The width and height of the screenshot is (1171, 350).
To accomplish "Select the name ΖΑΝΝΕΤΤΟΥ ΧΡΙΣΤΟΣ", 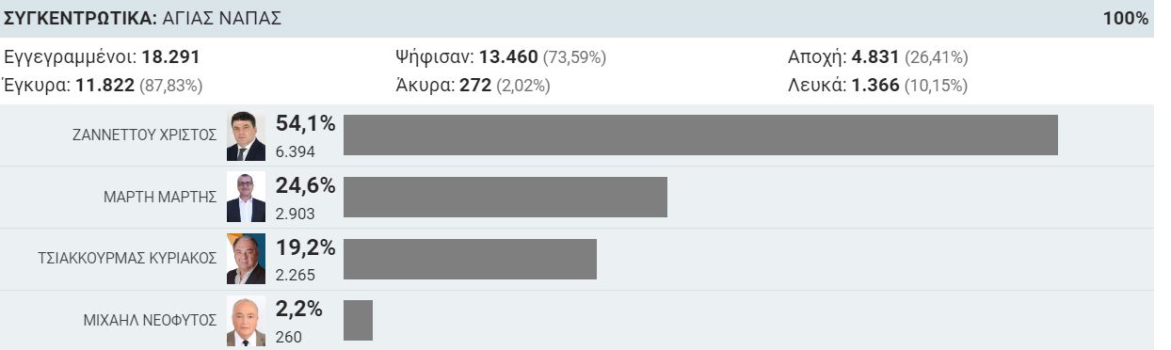I will tap(145, 135).
